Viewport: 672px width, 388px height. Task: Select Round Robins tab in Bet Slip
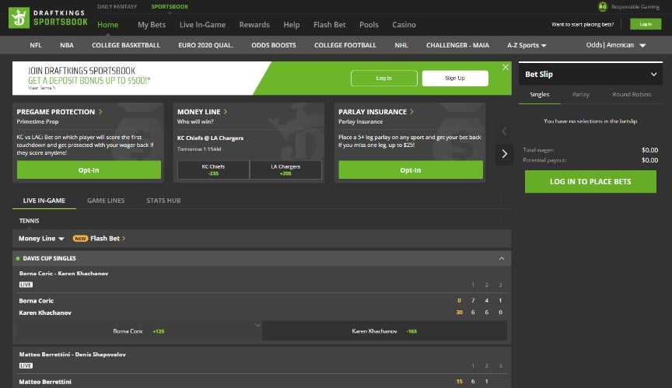click(x=632, y=95)
